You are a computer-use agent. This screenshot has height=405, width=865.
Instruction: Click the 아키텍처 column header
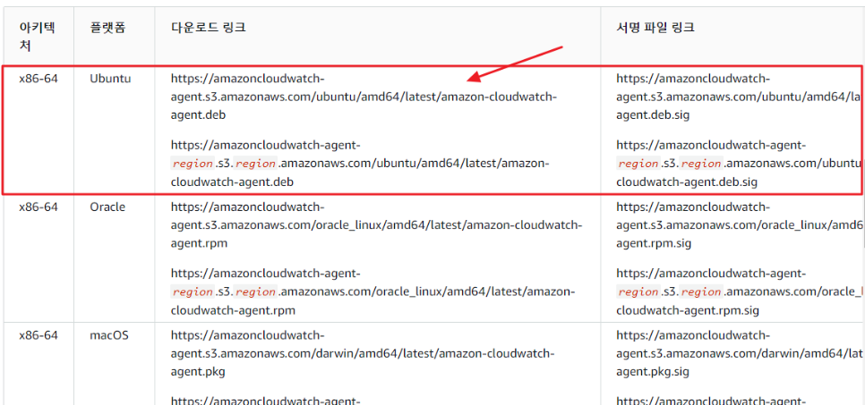(x=38, y=37)
